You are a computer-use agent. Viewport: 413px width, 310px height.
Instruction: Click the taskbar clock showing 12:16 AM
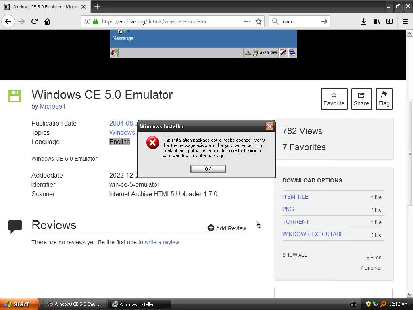[398, 304]
